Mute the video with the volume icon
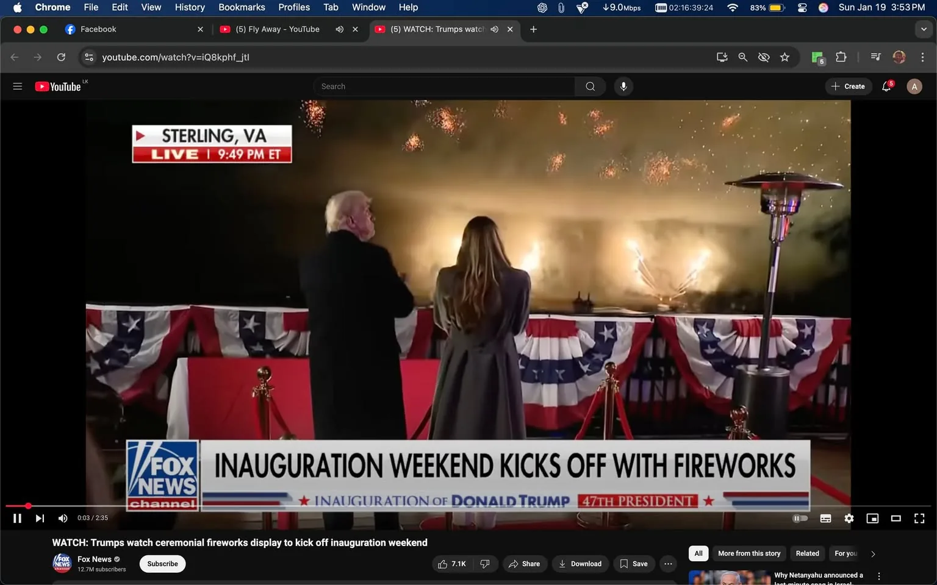Viewport: 937px width, 585px height. click(62, 518)
